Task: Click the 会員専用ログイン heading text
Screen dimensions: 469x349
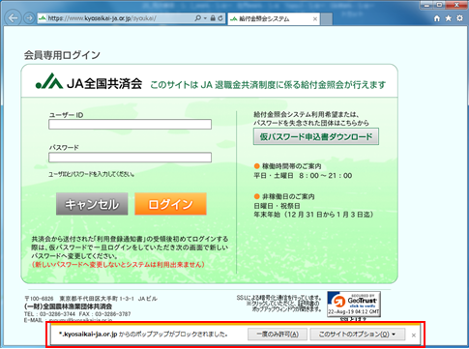Action: (62, 55)
